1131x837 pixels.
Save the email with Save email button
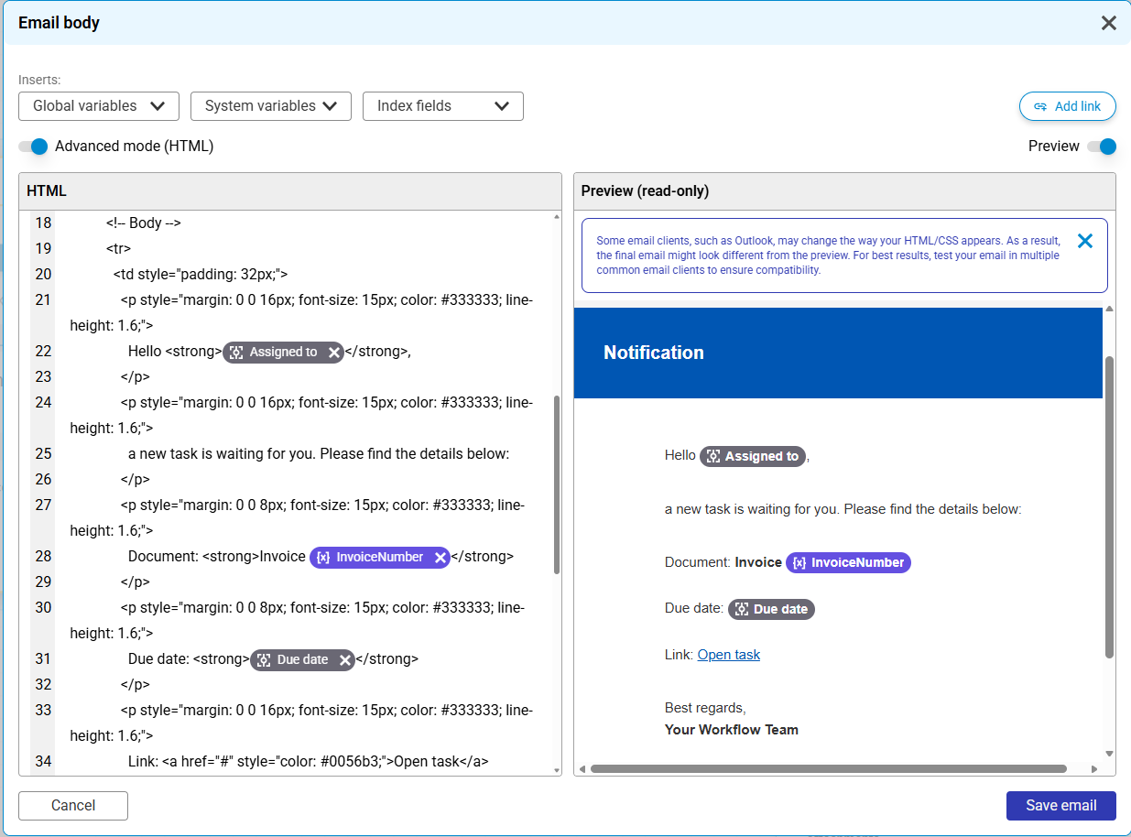tap(1060, 806)
